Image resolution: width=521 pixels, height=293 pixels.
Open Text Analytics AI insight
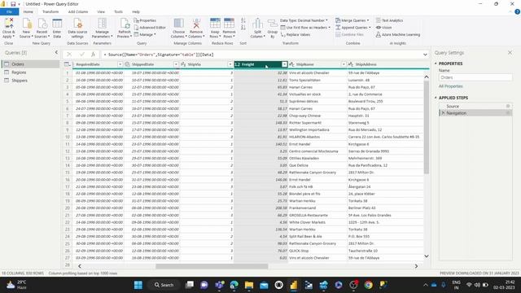pos(389,20)
